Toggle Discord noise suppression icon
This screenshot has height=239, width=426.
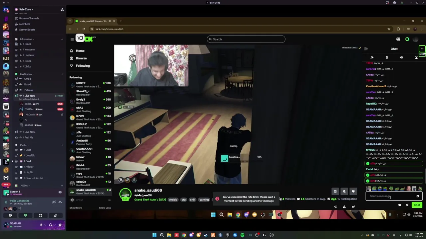click(x=54, y=202)
